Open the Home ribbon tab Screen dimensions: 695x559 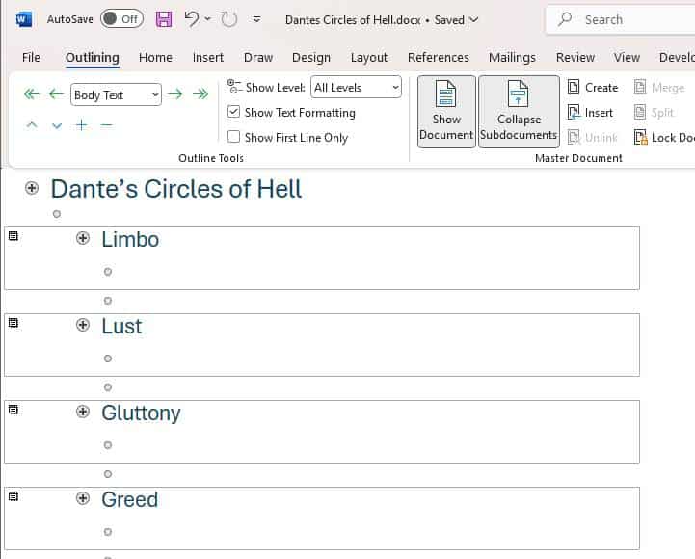155,58
